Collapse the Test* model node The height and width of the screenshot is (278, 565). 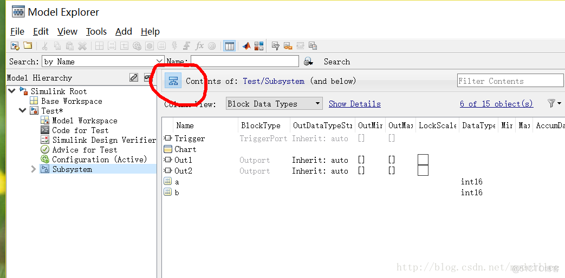pyautogui.click(x=23, y=110)
